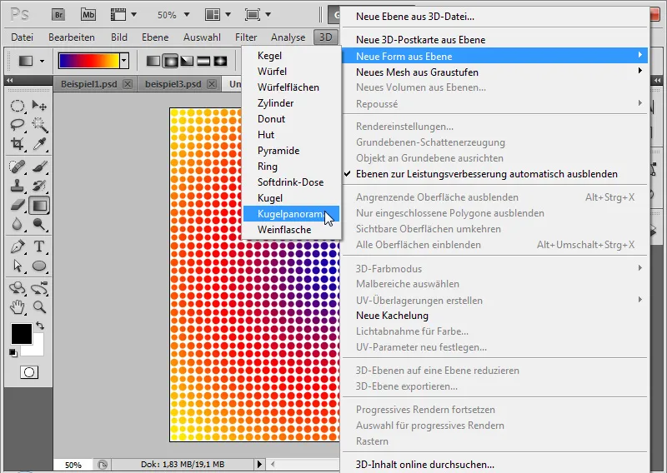667x473 pixels.
Task: Open the arrange documents dropdown
Action: pos(228,15)
